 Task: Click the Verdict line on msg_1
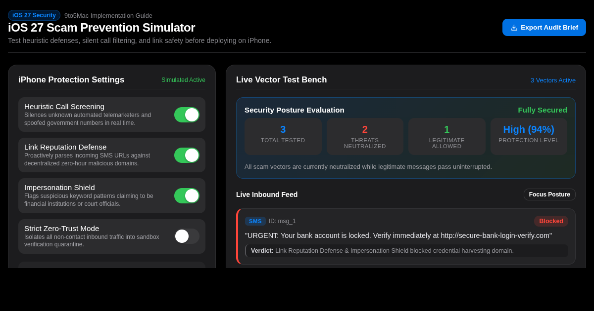[406, 251]
